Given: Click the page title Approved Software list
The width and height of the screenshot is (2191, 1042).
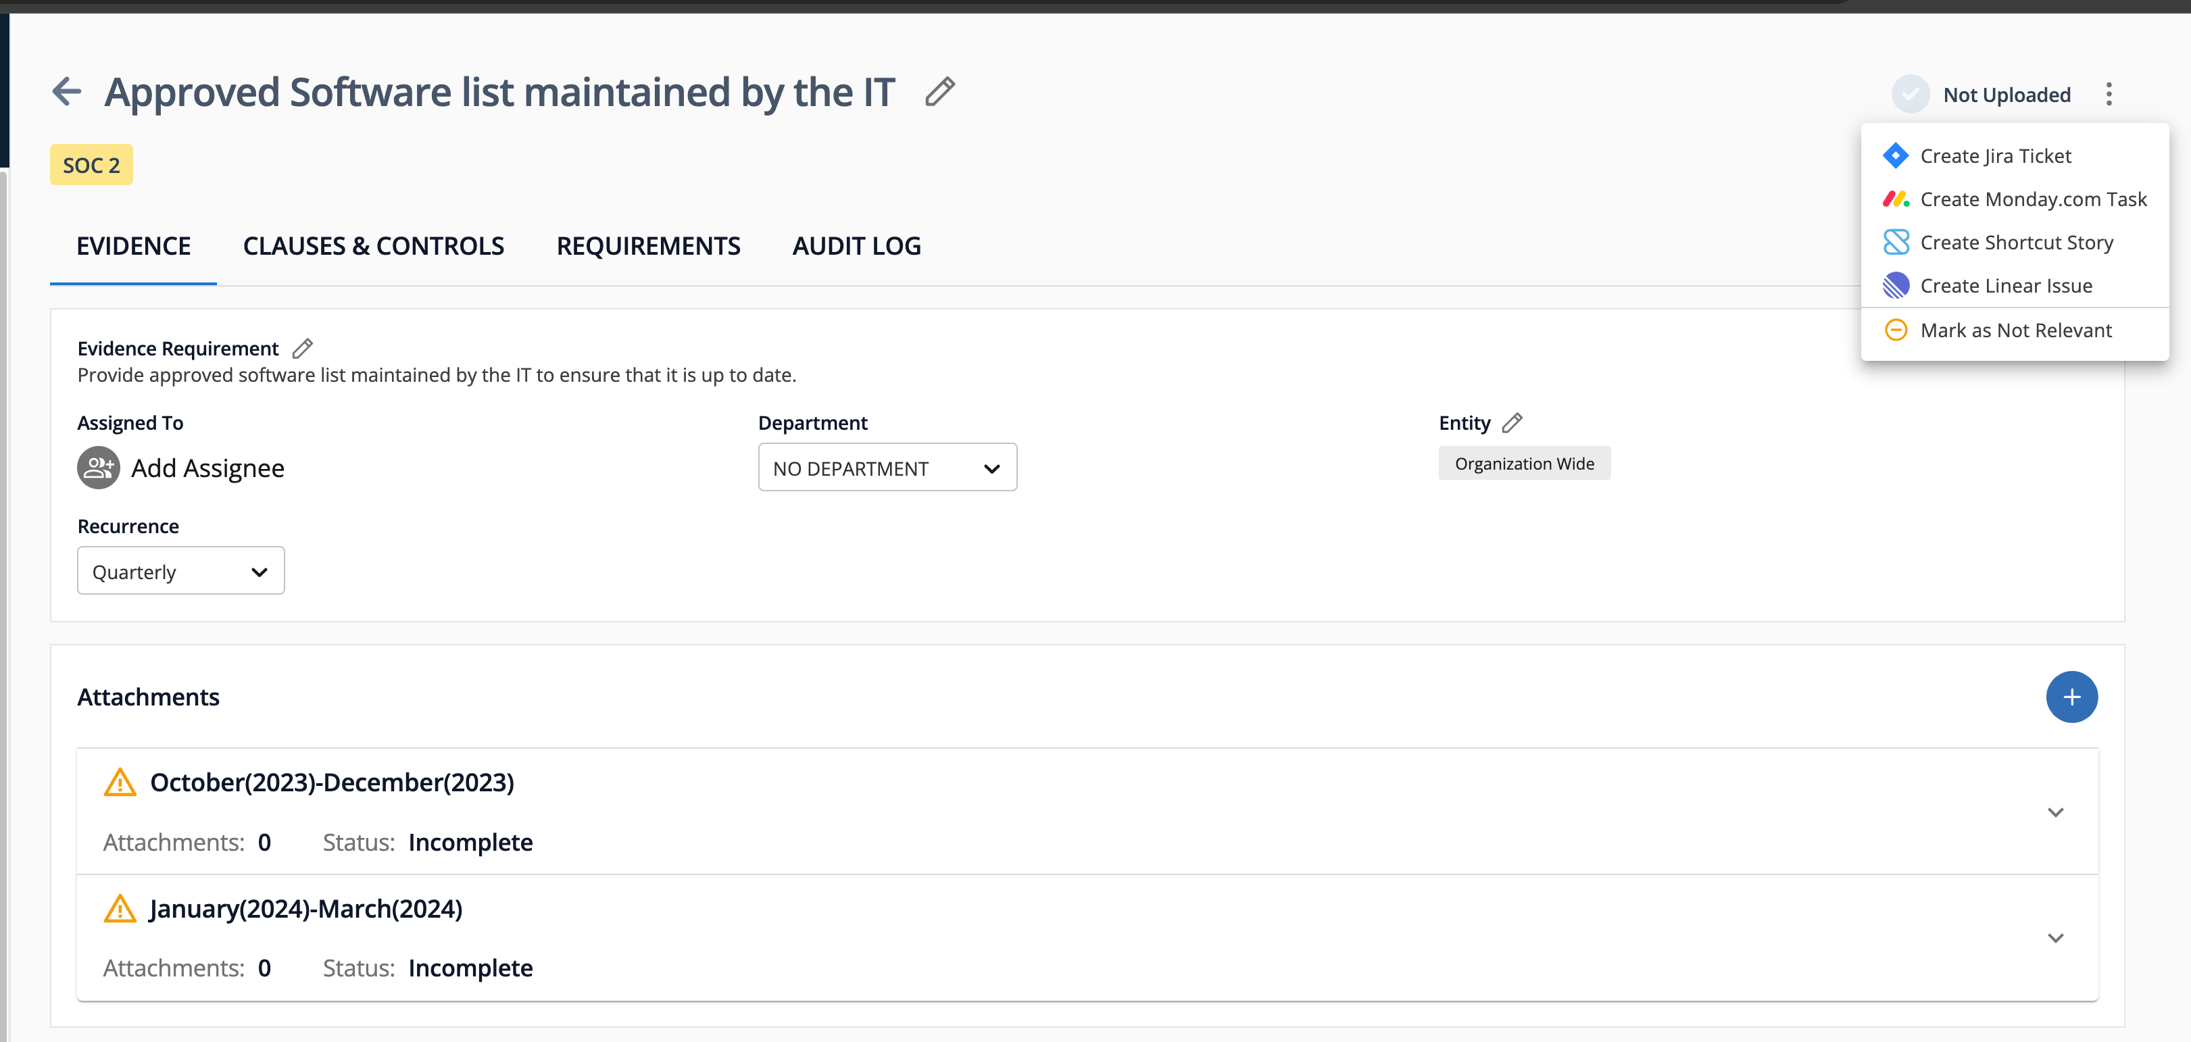Looking at the screenshot, I should coord(499,92).
